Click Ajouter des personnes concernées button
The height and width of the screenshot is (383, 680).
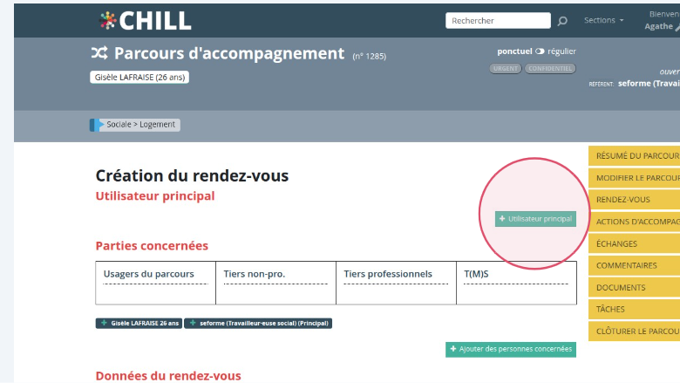511,349
